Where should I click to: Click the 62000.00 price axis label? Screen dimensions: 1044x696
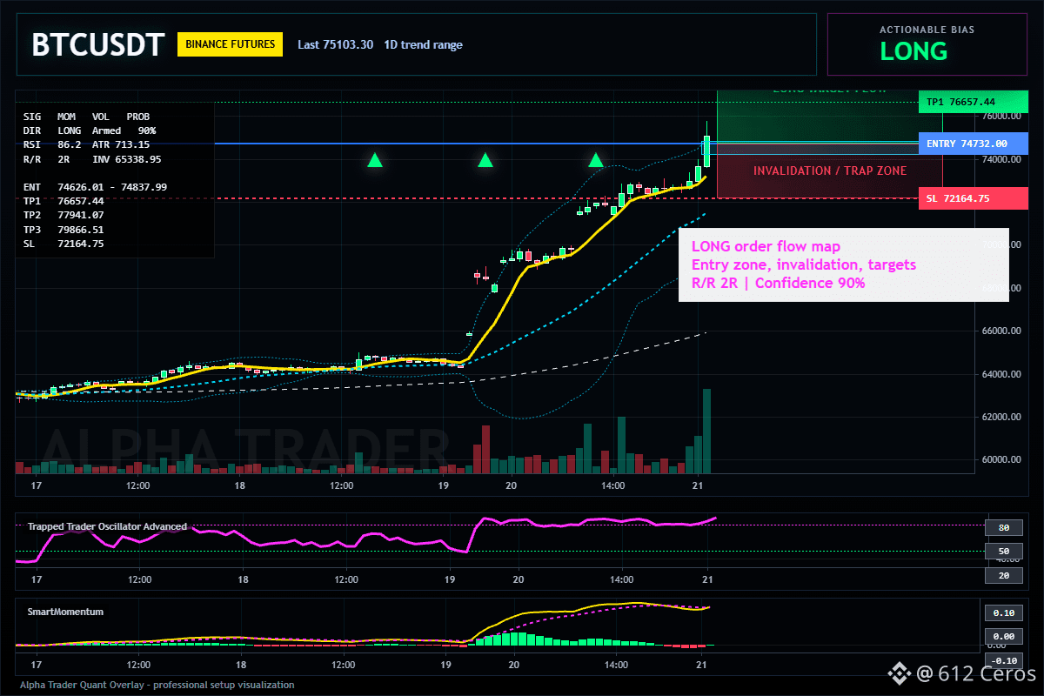[1000, 418]
